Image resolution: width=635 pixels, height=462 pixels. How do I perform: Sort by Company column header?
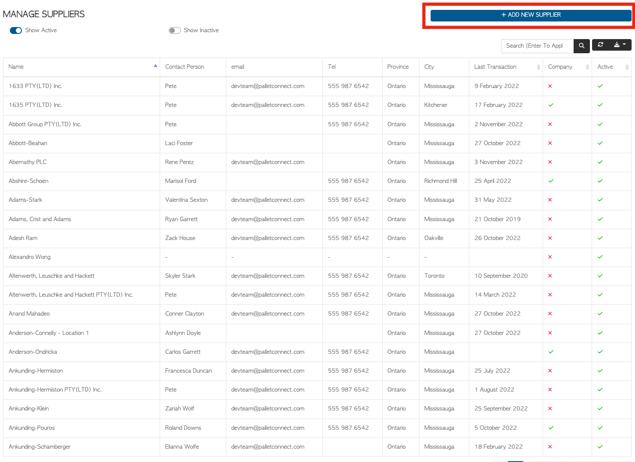567,67
